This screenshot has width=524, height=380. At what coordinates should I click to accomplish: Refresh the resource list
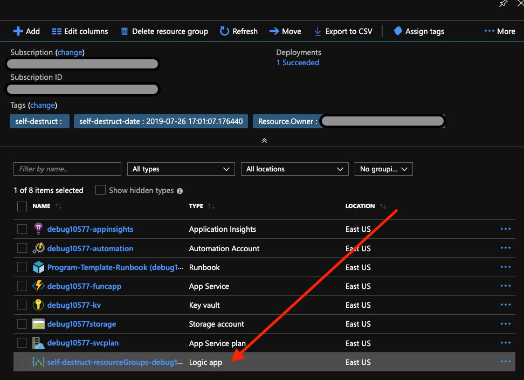[x=239, y=31]
